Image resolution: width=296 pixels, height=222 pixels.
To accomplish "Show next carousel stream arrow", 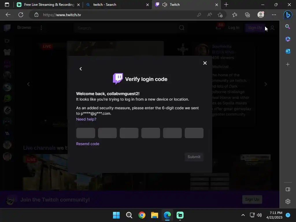I will pyautogui.click(x=266, y=84).
